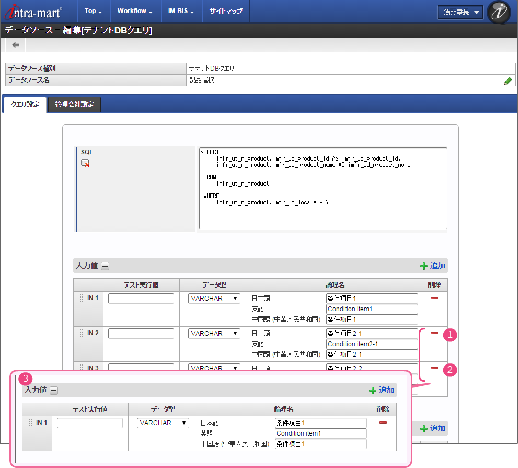Open the Top menu
Image resolution: width=518 pixels, height=468 pixels.
[93, 11]
